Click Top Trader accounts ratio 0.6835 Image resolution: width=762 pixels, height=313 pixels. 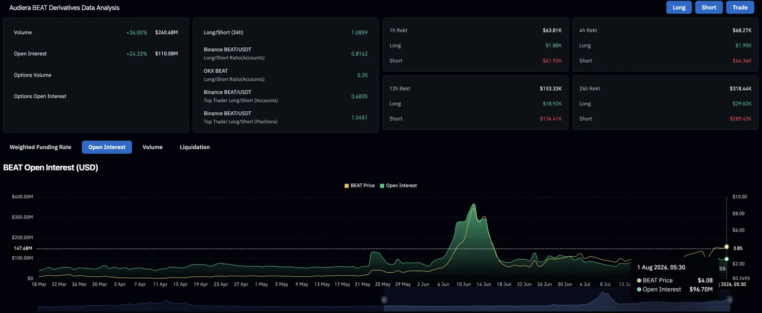[360, 96]
